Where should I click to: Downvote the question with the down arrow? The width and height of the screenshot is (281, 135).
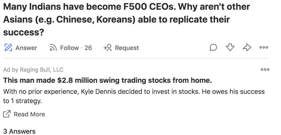230,47
